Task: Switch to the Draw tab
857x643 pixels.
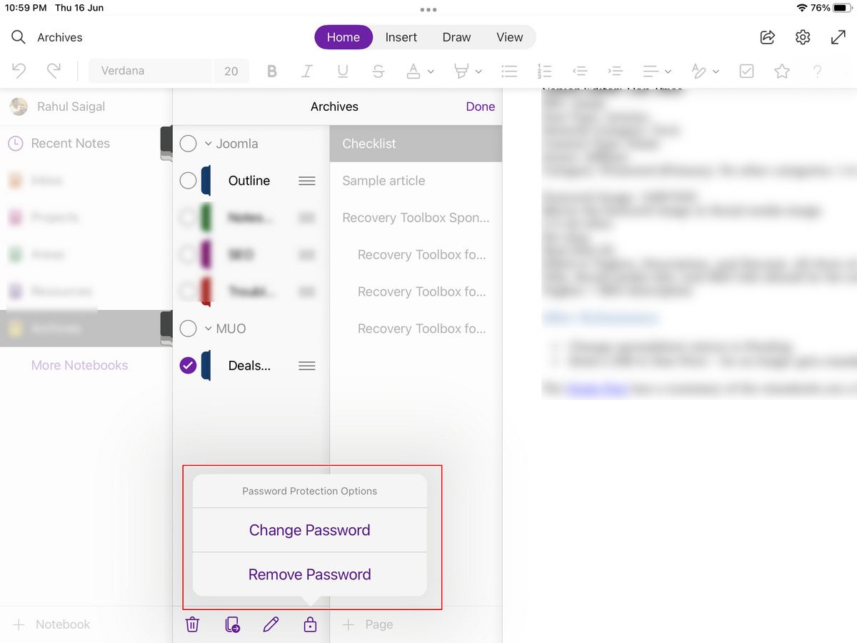Action: 456,37
